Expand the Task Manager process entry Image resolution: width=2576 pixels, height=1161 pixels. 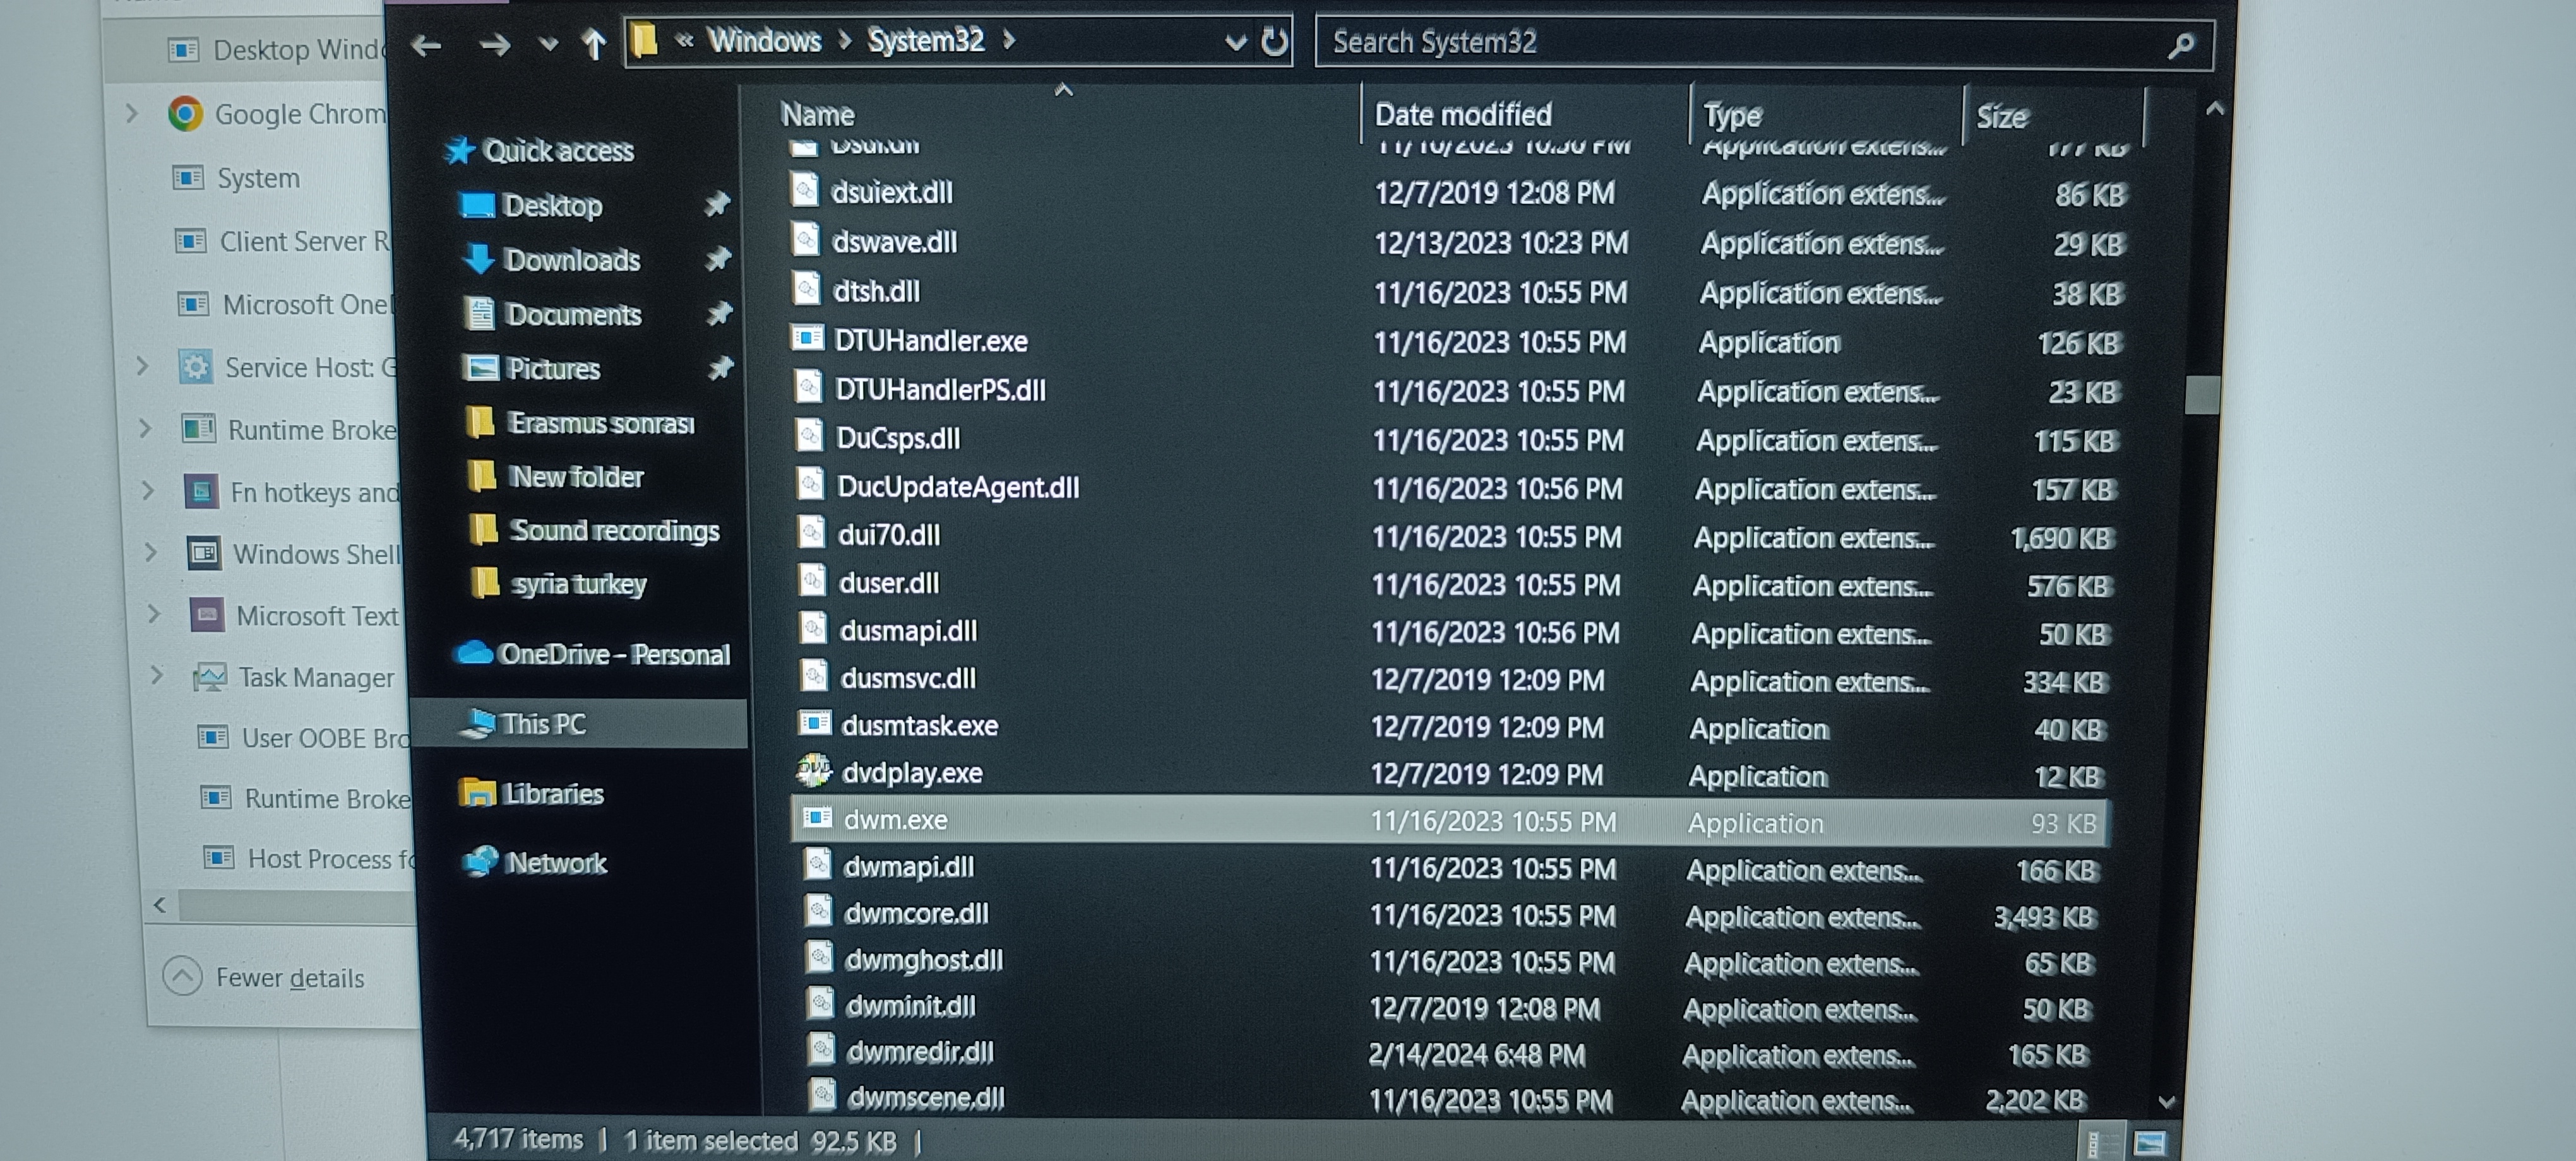157,676
